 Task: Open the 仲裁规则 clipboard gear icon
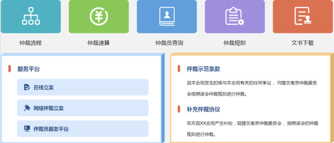(235, 16)
